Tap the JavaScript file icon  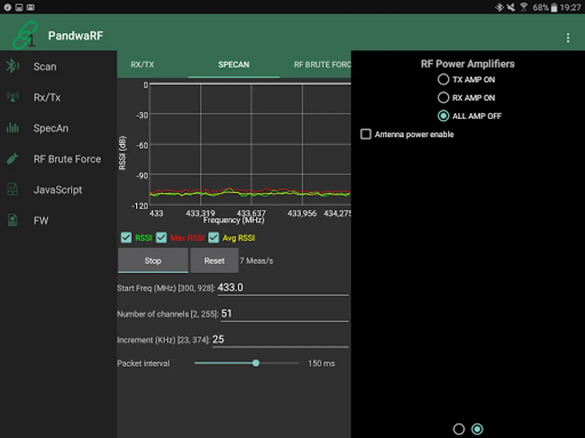(x=12, y=189)
